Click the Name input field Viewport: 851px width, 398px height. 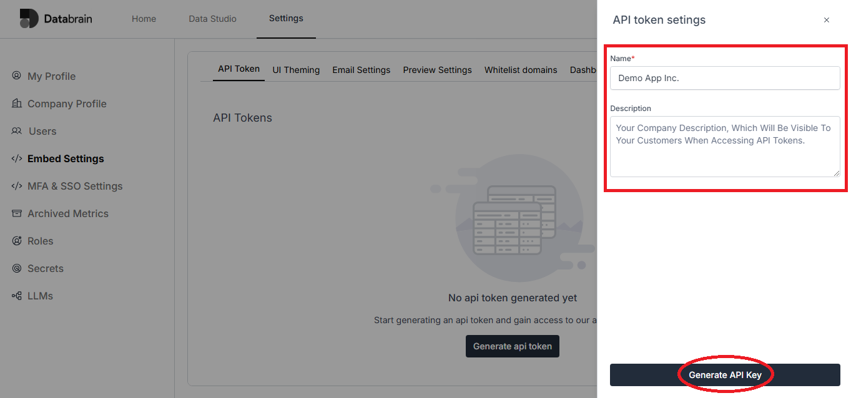[725, 78]
